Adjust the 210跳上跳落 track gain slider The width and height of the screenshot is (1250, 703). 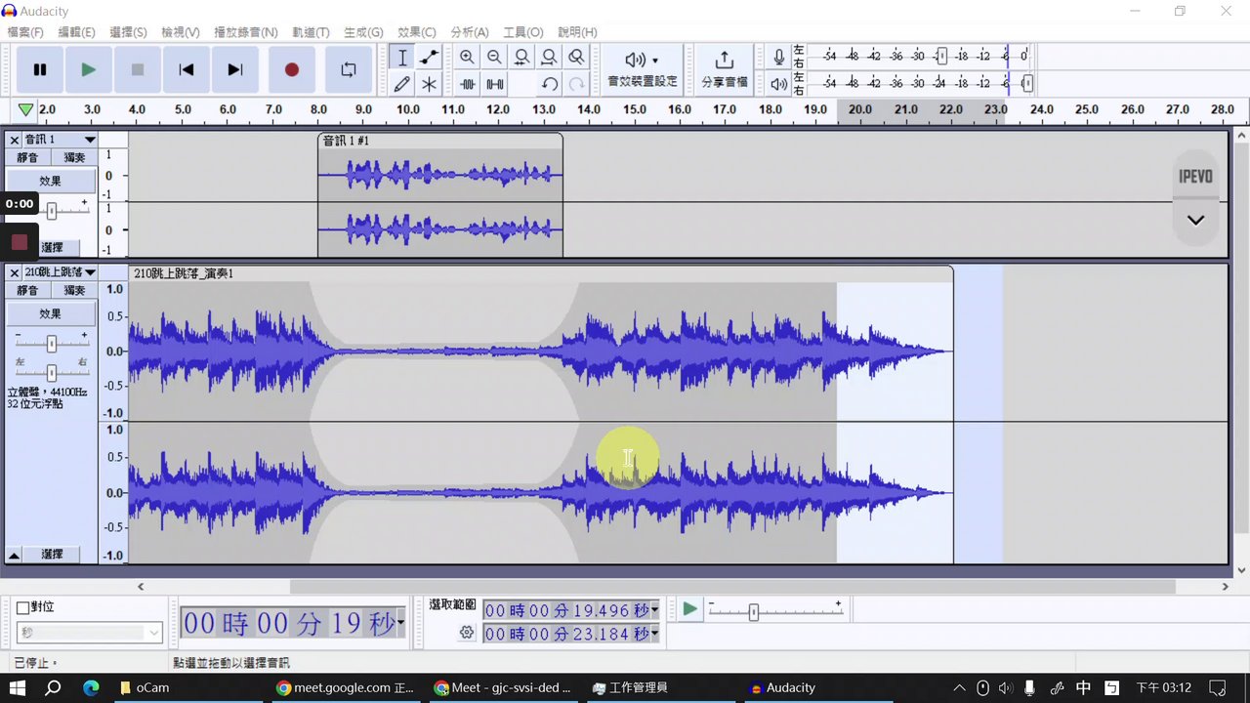click(51, 344)
